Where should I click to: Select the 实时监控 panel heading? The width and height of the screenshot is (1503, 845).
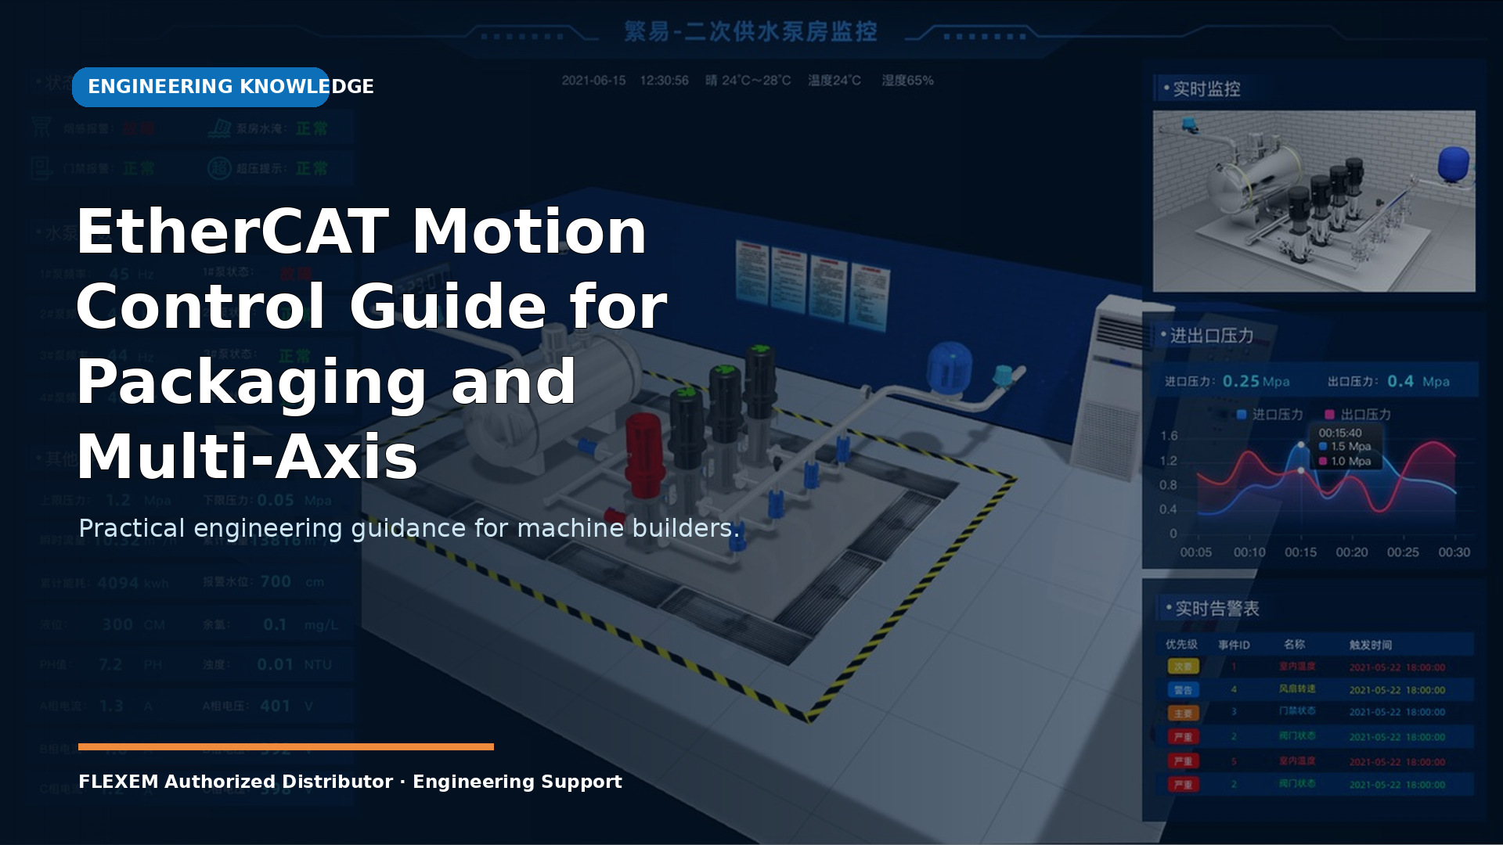pos(1206,89)
